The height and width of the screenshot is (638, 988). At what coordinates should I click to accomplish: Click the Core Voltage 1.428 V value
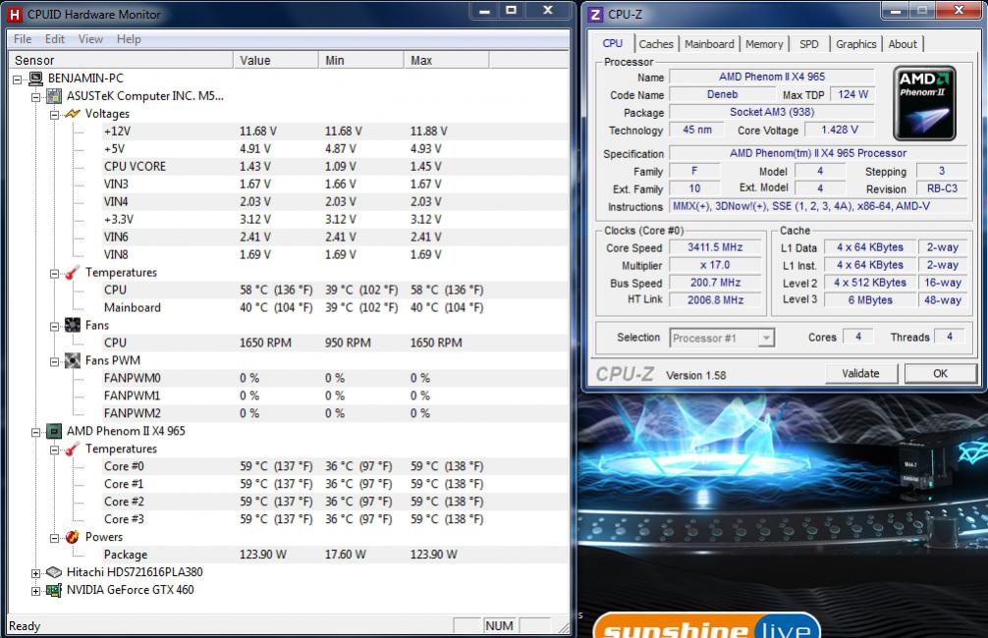[840, 130]
